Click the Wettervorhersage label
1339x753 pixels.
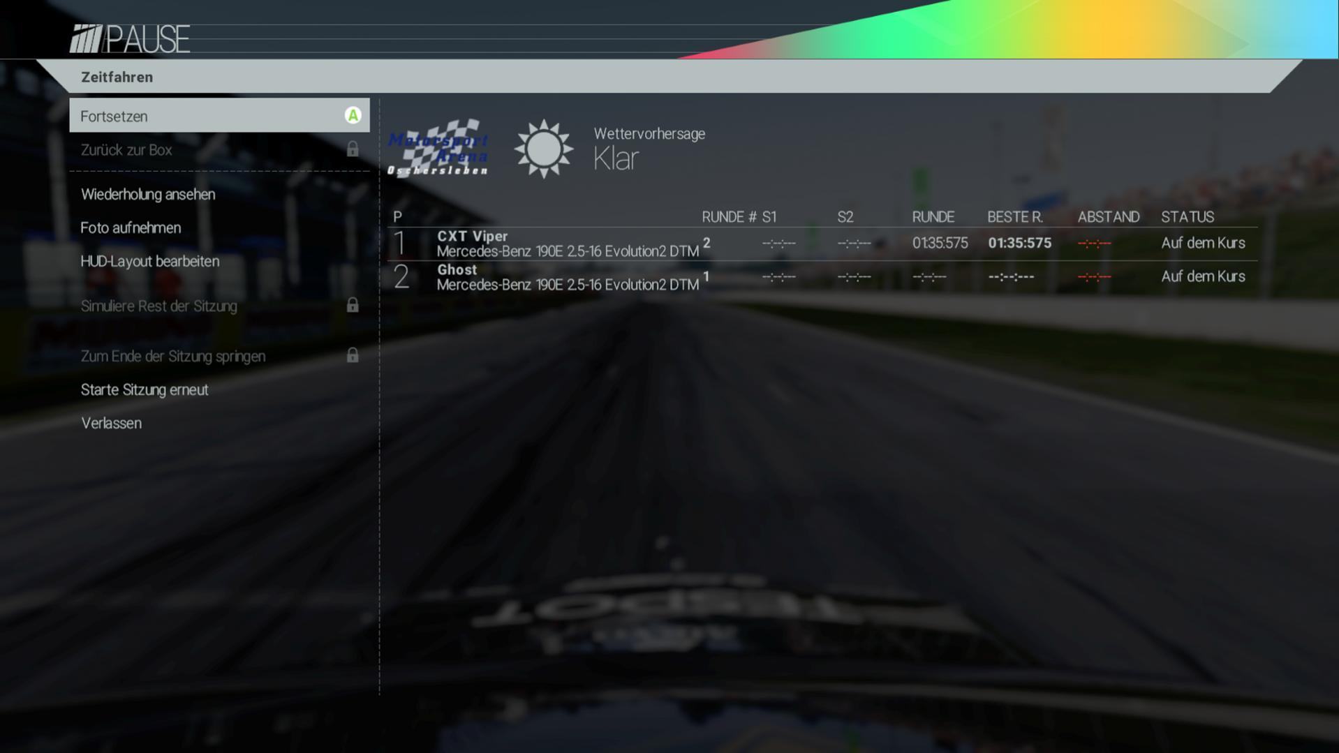(x=649, y=133)
